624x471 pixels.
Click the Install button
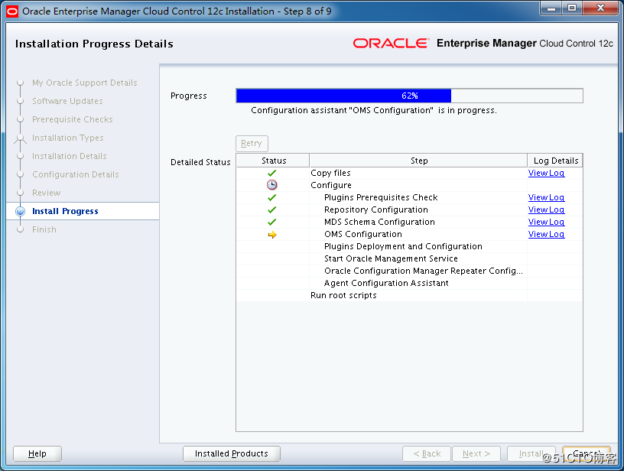point(531,453)
